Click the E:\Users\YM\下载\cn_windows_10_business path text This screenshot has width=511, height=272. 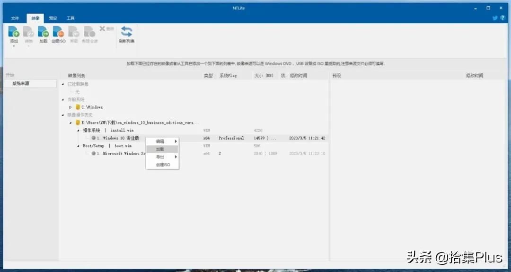(140, 123)
